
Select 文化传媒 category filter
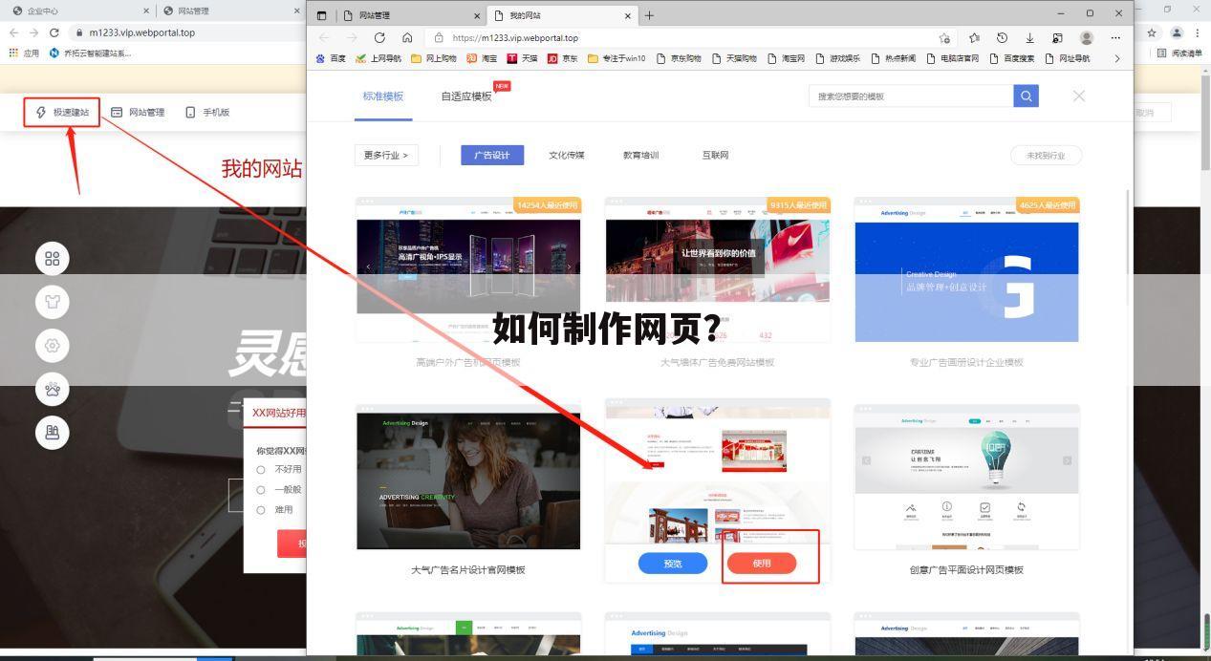pos(567,155)
